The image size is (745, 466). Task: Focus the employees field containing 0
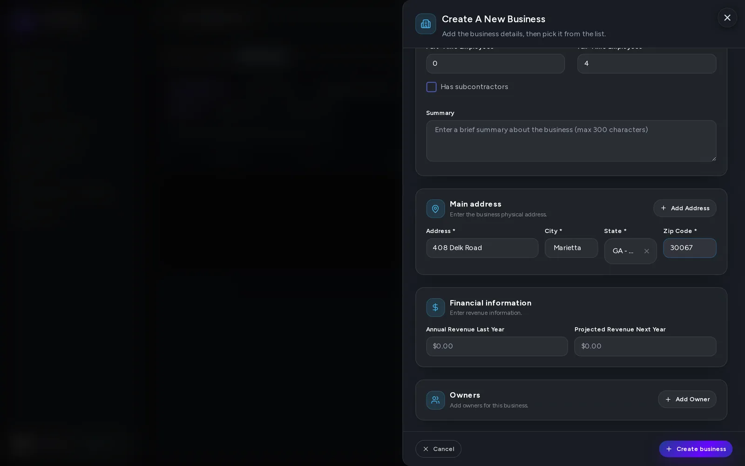(495, 63)
